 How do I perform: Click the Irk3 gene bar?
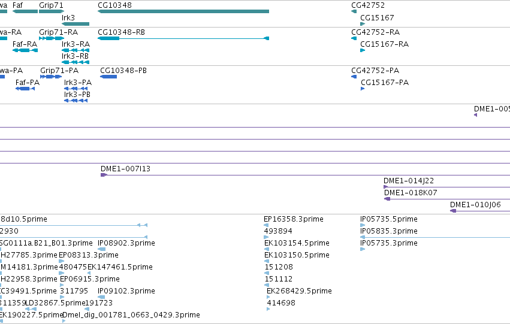tap(76, 24)
